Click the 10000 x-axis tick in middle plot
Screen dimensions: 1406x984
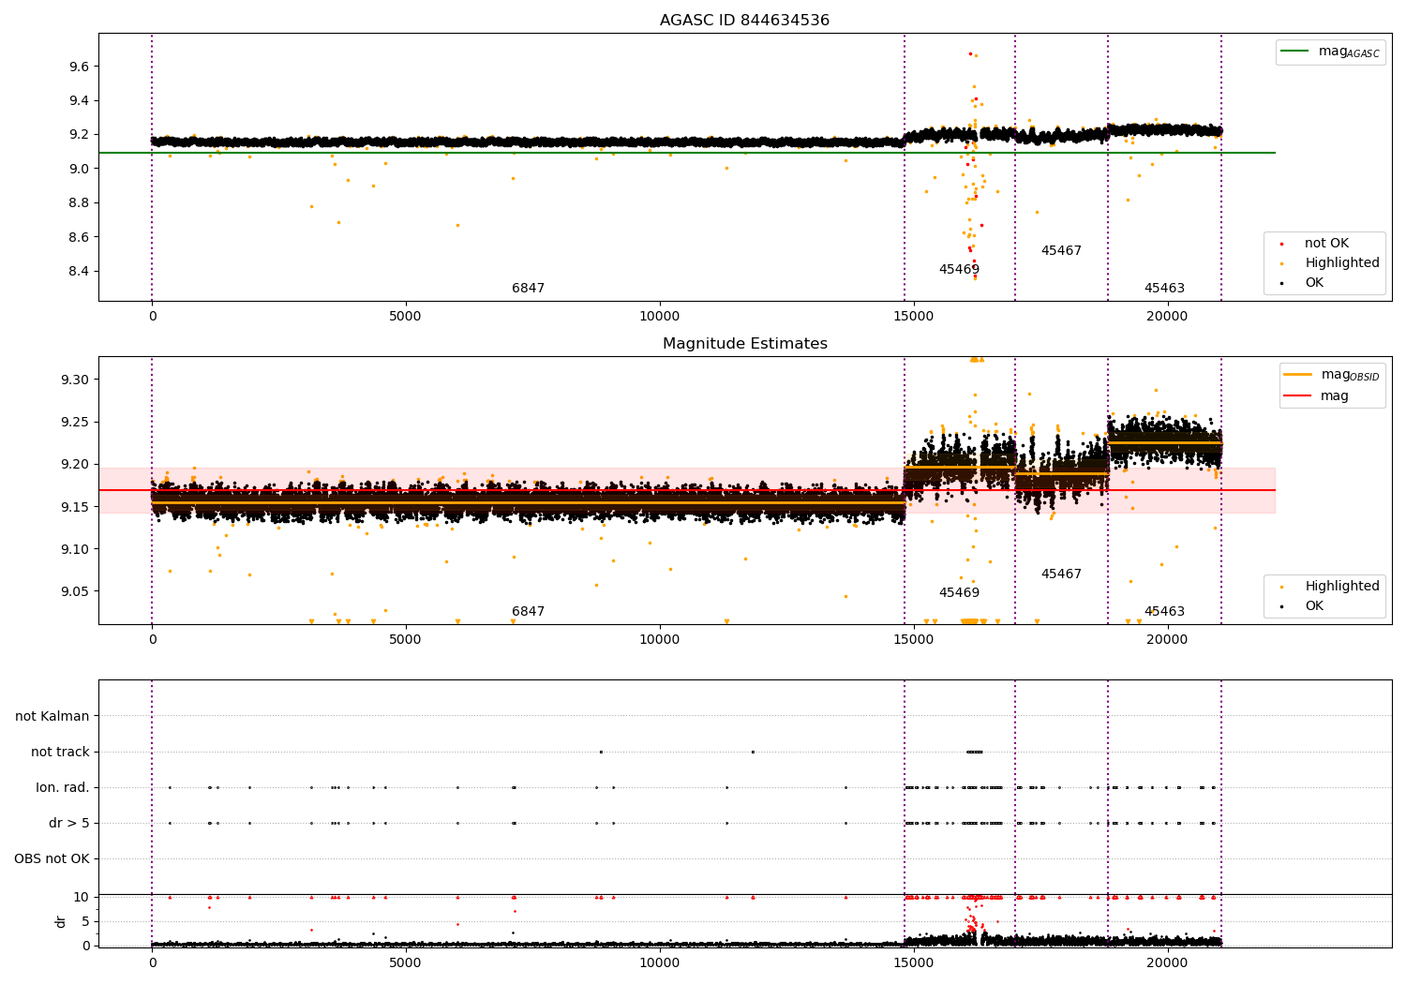tap(660, 640)
